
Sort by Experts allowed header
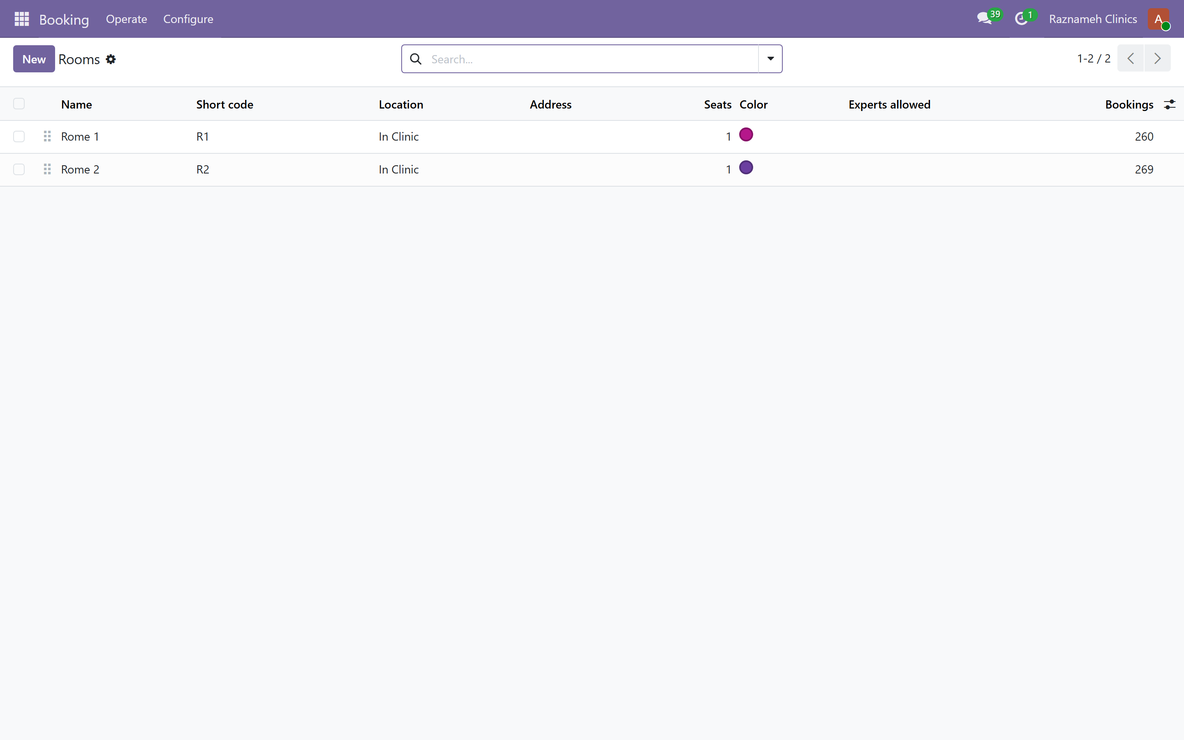tap(889, 105)
